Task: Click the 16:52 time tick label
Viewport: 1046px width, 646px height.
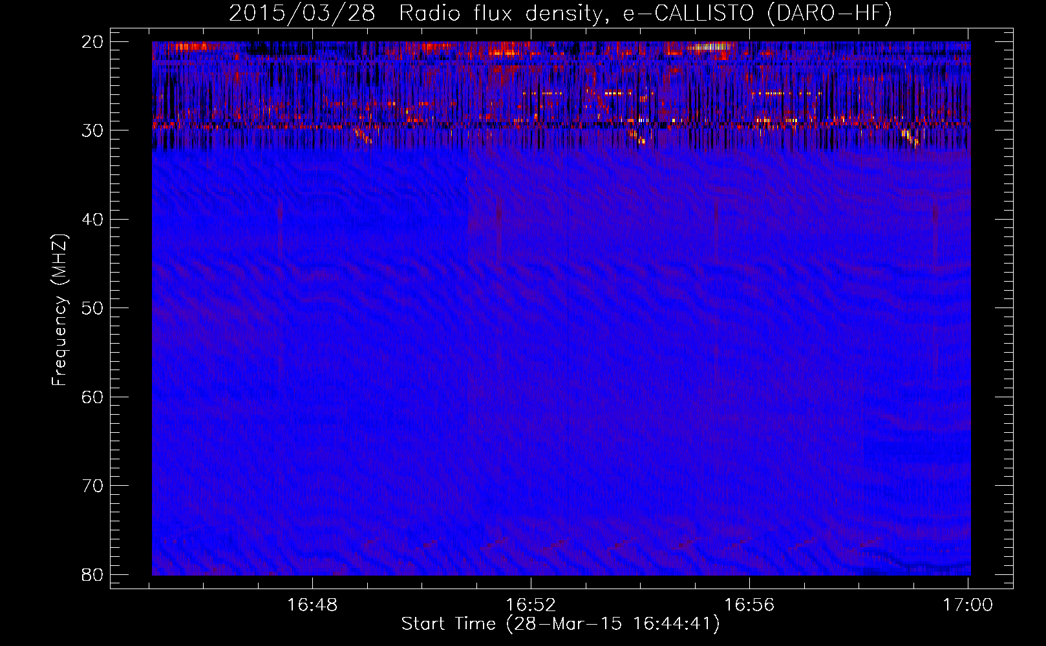Action: coord(531,605)
